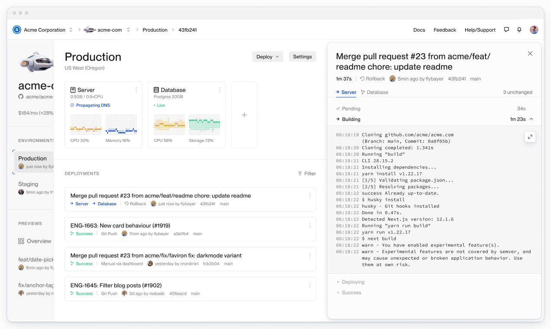Image resolution: width=551 pixels, height=329 pixels.
Task: Click the Success step in panel
Action: click(351, 293)
